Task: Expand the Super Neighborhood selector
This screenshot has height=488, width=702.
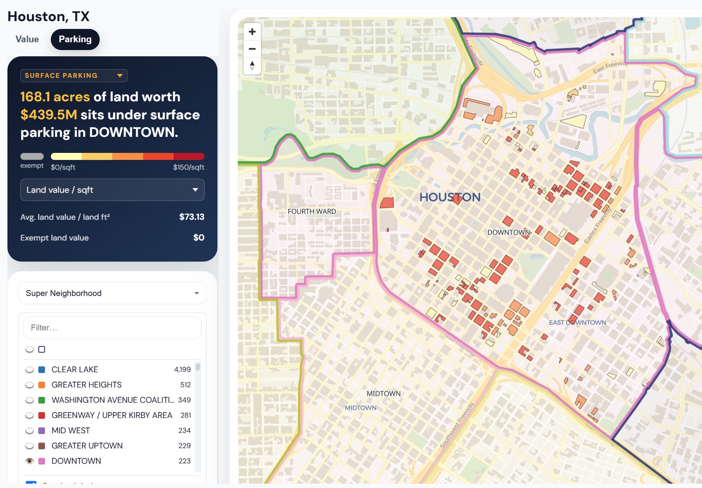Action: tap(112, 293)
